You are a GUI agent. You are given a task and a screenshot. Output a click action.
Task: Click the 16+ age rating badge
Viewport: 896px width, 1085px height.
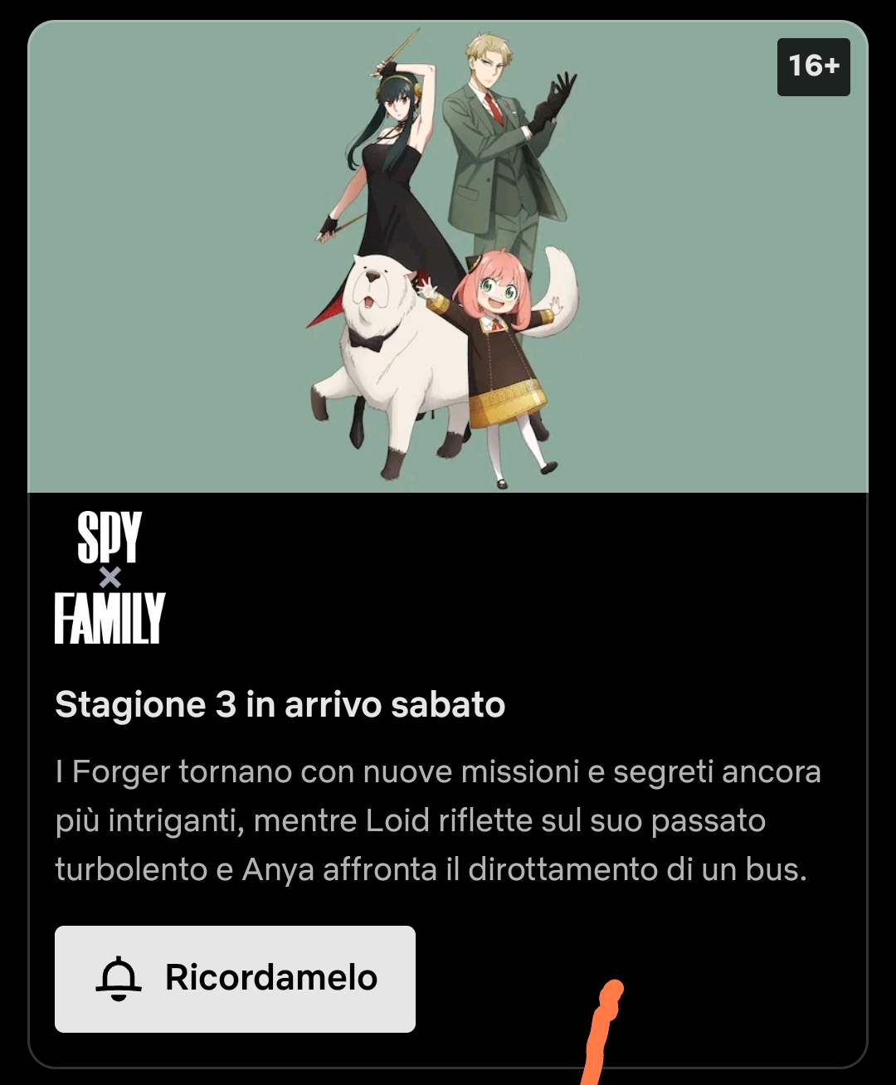point(813,66)
